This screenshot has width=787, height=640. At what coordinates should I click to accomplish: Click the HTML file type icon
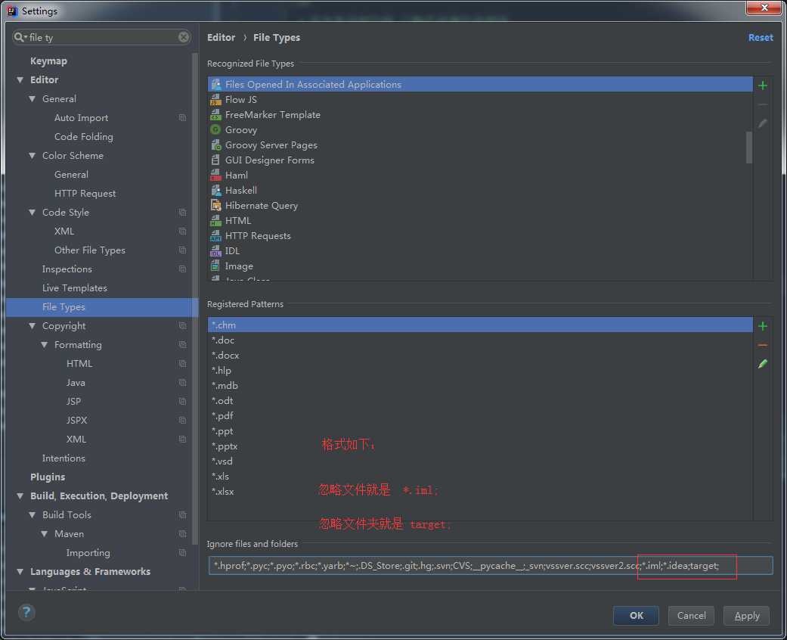click(x=215, y=221)
